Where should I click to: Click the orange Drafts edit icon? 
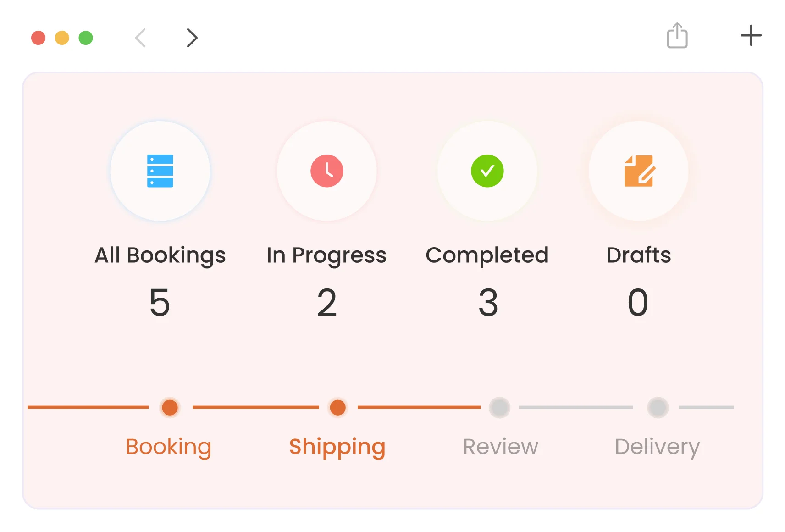pyautogui.click(x=639, y=171)
